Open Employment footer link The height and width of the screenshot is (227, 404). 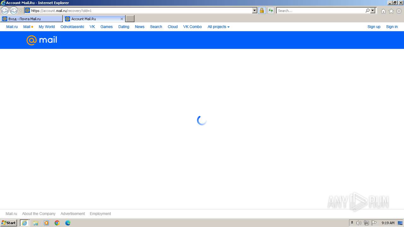[100, 214]
